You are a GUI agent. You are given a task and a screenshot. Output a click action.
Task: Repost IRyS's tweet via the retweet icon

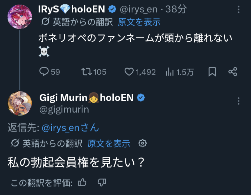85,72
